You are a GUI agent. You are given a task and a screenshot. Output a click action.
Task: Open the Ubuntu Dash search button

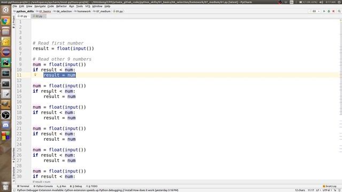click(x=6, y=10)
